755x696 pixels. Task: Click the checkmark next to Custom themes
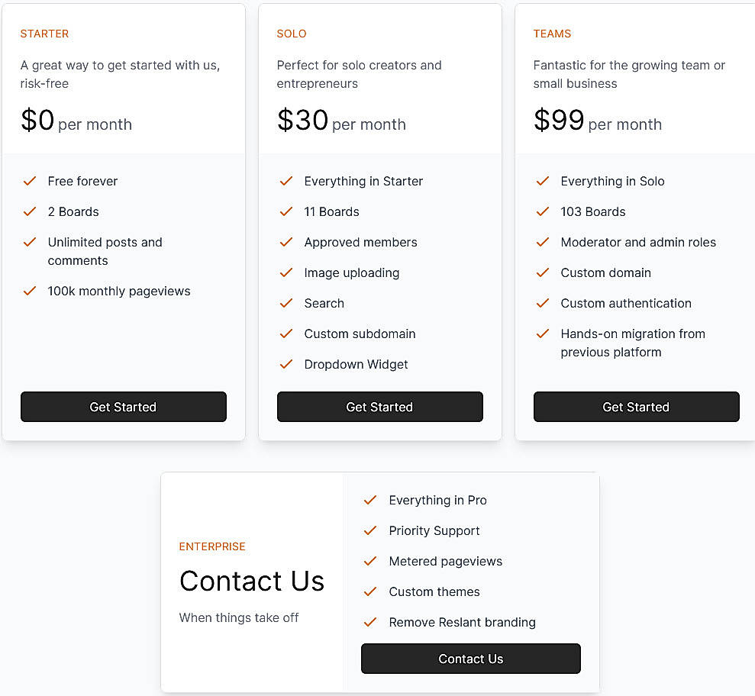pyautogui.click(x=370, y=591)
